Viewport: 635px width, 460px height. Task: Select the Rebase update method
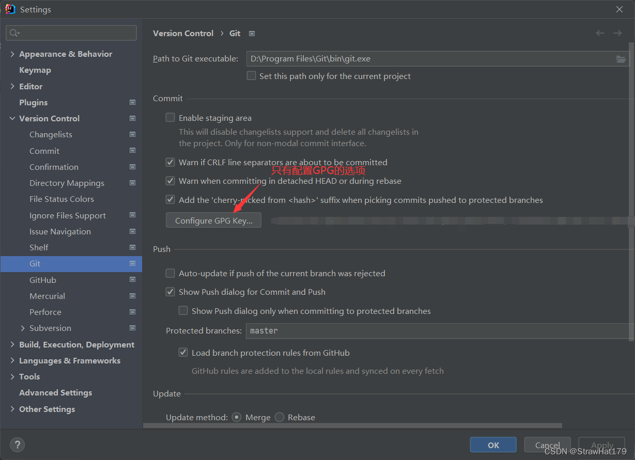(x=280, y=417)
